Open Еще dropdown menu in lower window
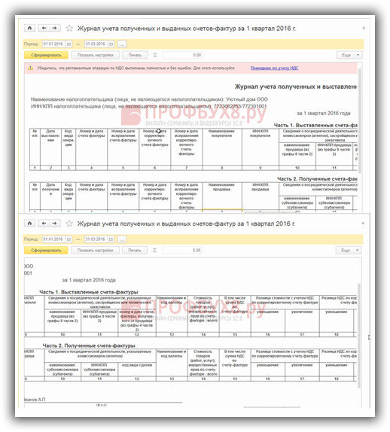Viewport: 390px width, 432px height. click(349, 250)
